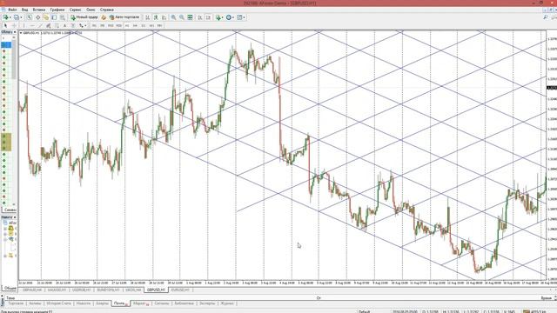
Task: Open the Эксперты terminal tab
Action: tap(207, 303)
